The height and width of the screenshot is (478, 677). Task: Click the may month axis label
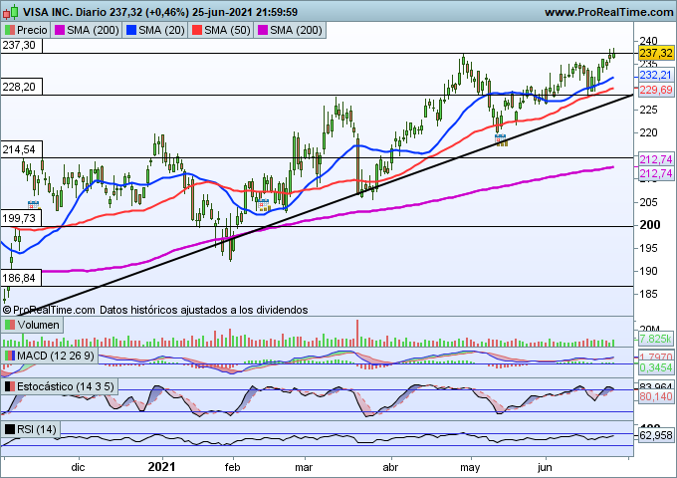[x=470, y=468]
